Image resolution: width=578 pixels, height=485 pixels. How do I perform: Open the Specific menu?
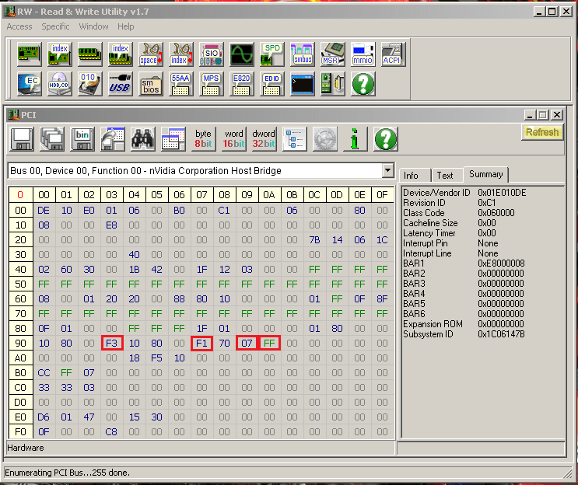click(x=55, y=26)
